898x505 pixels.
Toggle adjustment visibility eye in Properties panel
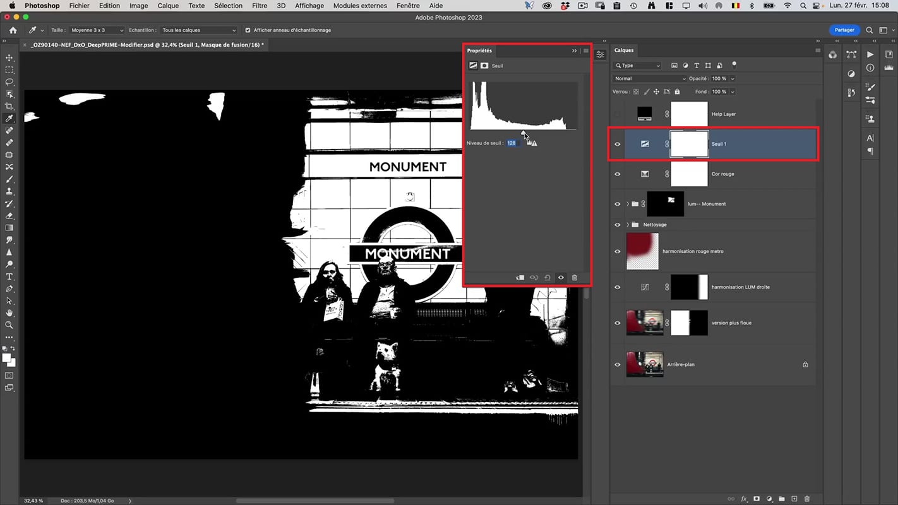(x=561, y=278)
